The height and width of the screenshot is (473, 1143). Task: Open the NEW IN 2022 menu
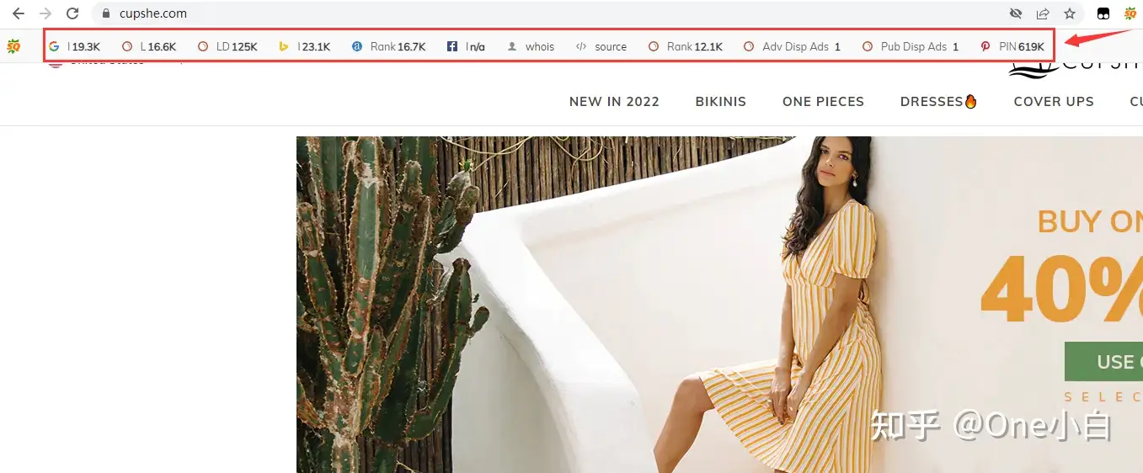[x=614, y=101]
